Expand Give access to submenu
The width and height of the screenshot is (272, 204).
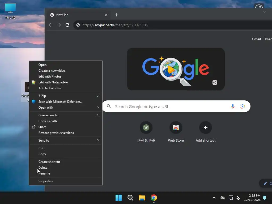coord(66,115)
